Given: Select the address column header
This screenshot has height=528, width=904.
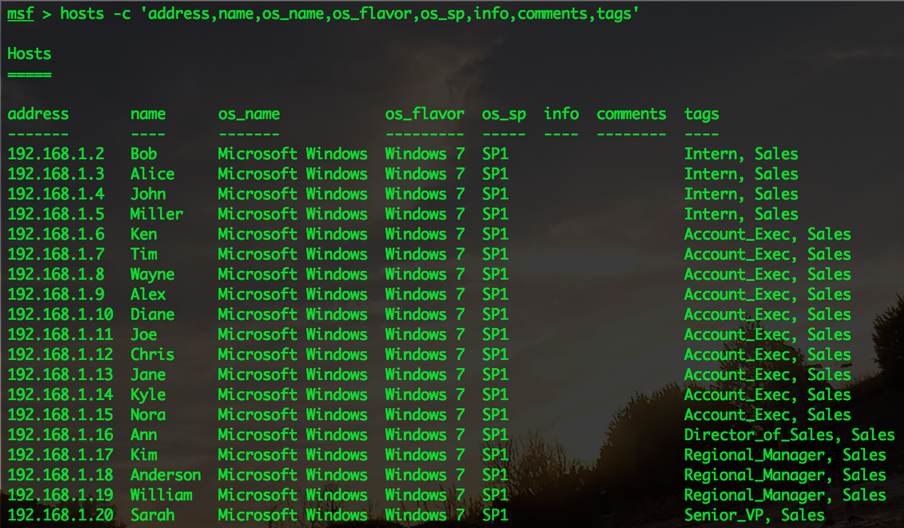Looking at the screenshot, I should pos(38,114).
